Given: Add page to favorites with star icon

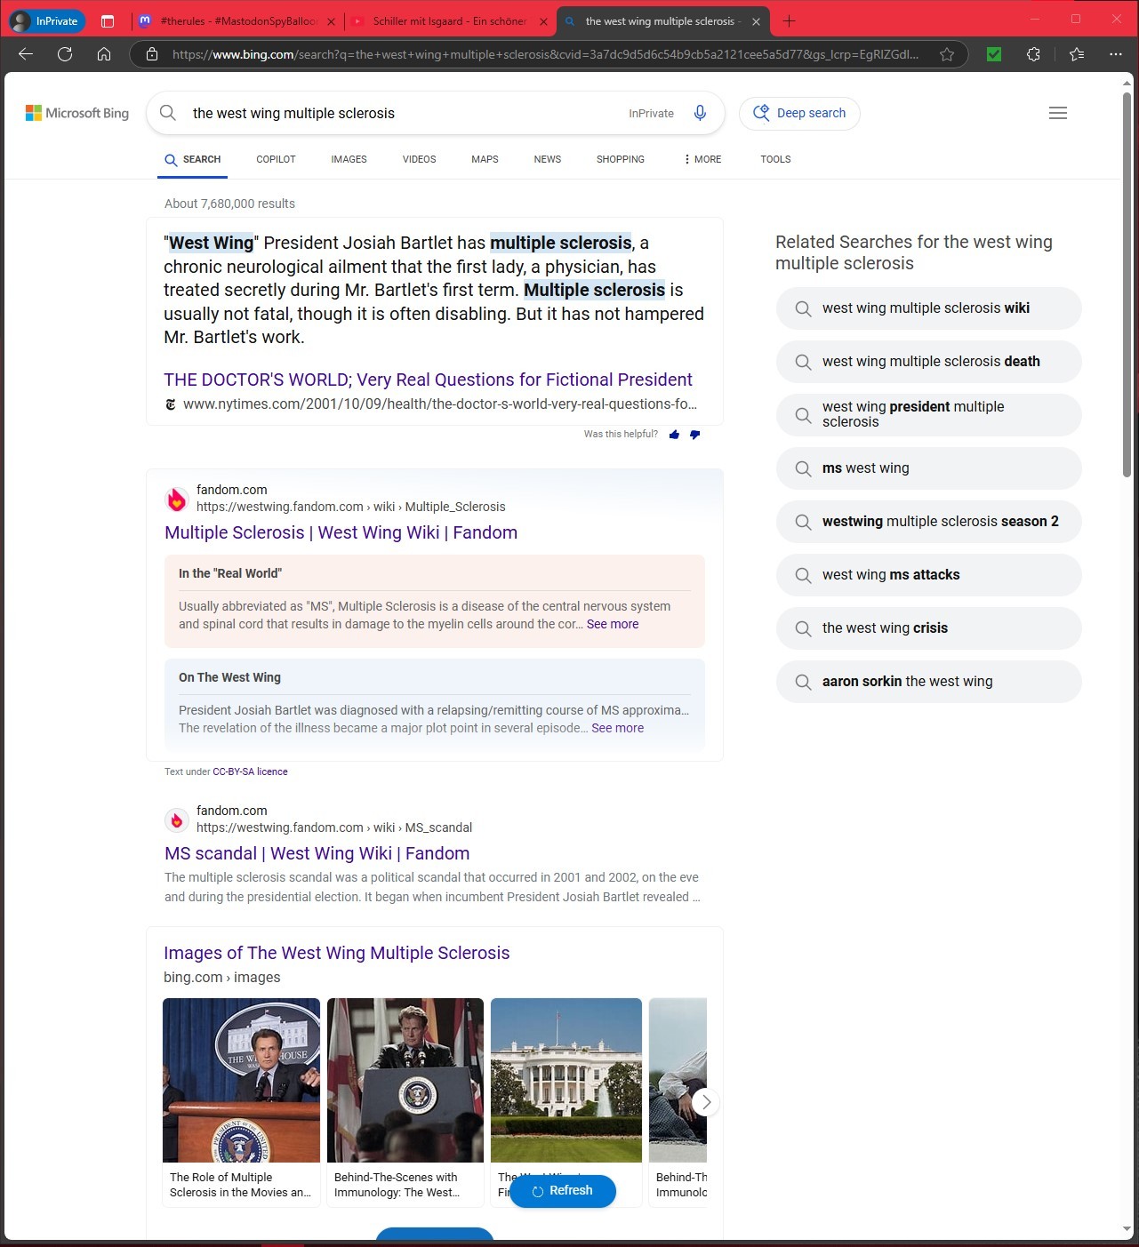Looking at the screenshot, I should (947, 54).
